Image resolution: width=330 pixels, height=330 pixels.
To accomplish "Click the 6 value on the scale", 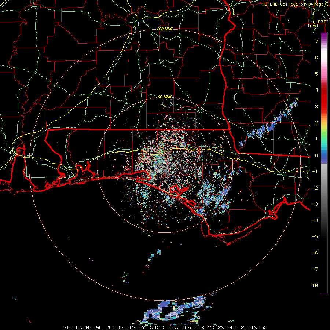I will pyautogui.click(x=316, y=58).
